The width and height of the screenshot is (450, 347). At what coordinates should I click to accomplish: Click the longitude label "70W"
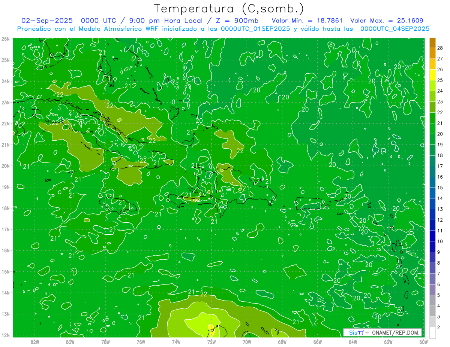[247, 341]
